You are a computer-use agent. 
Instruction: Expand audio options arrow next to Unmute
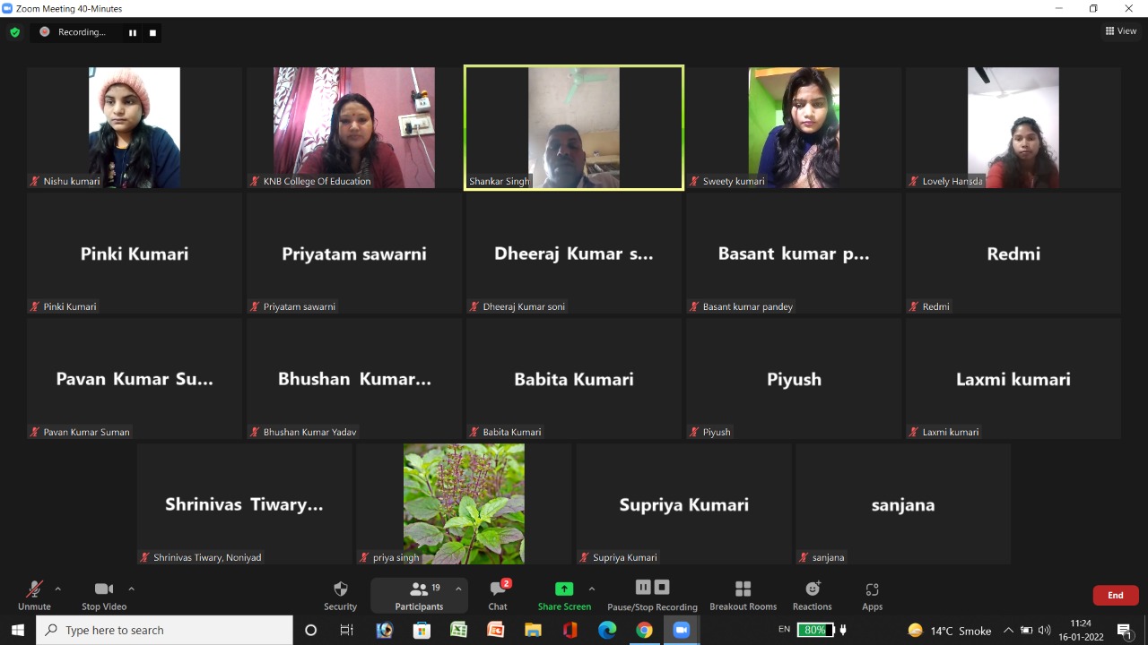click(58, 589)
